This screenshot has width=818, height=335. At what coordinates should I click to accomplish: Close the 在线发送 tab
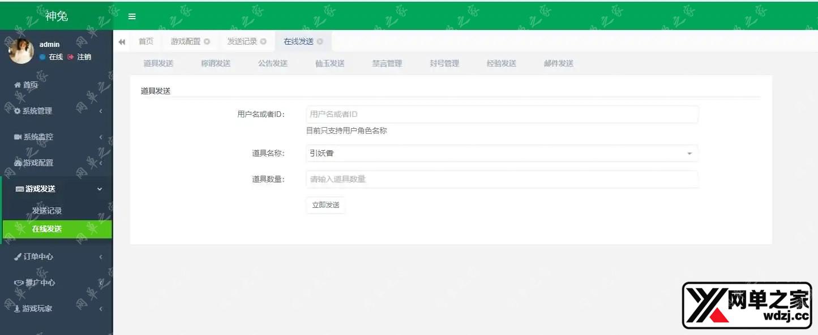pyautogui.click(x=320, y=42)
